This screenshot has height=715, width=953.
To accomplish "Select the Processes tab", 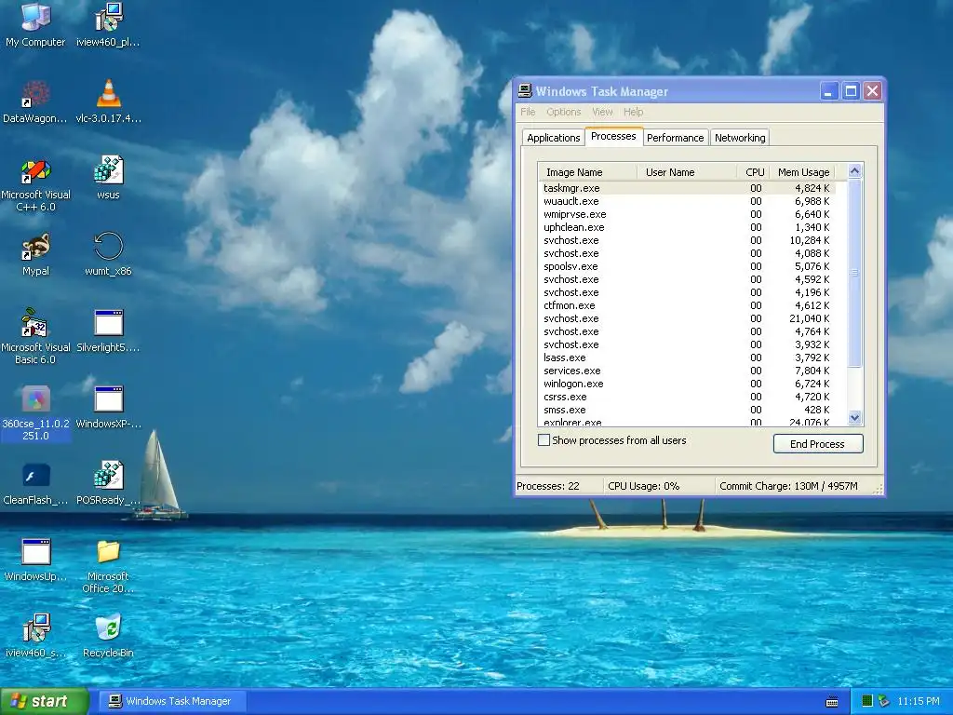I will click(613, 136).
